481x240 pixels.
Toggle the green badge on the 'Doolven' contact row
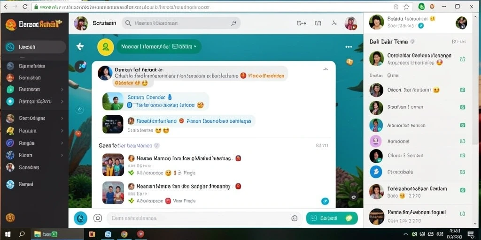[463, 107]
